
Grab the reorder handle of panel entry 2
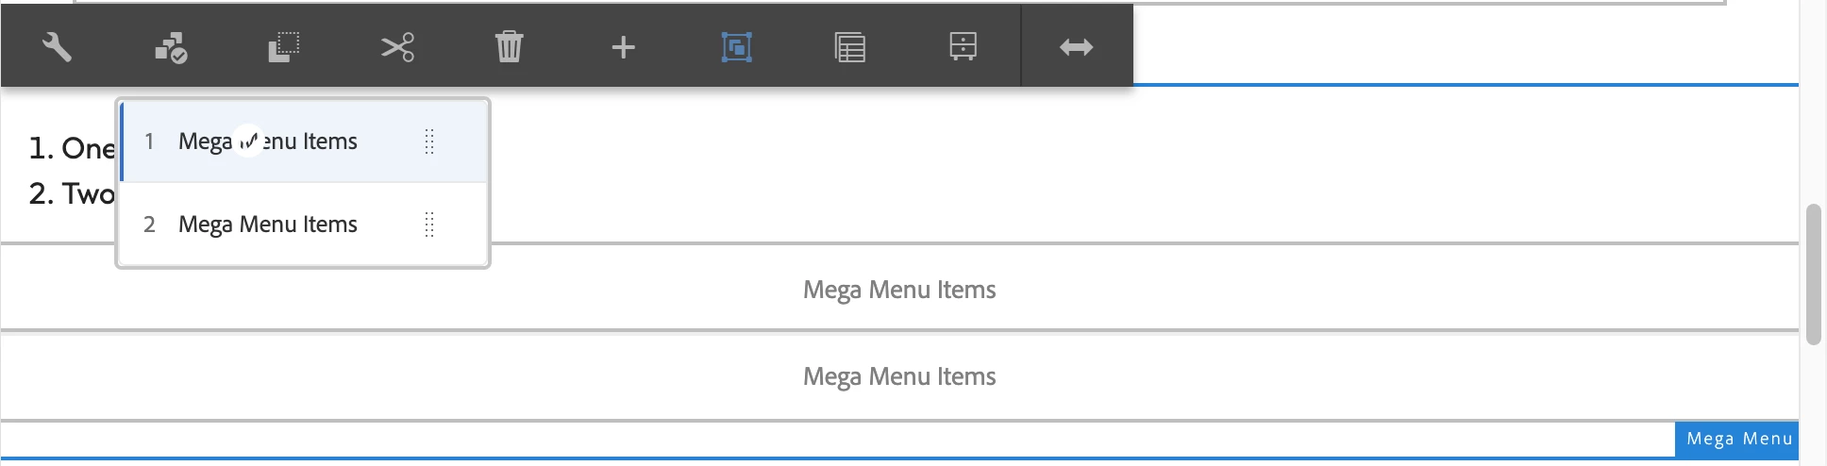click(429, 225)
